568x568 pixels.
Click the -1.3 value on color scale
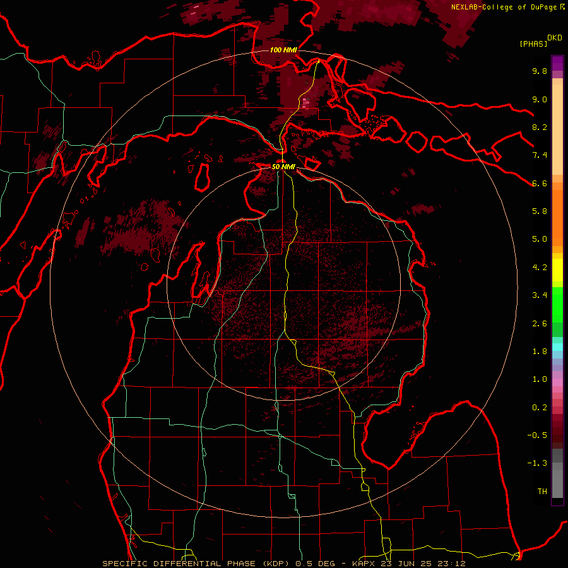pyautogui.click(x=537, y=463)
